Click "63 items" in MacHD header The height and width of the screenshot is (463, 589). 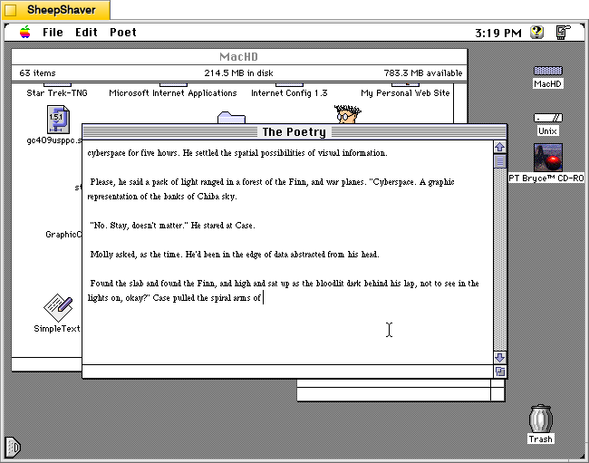(x=37, y=73)
